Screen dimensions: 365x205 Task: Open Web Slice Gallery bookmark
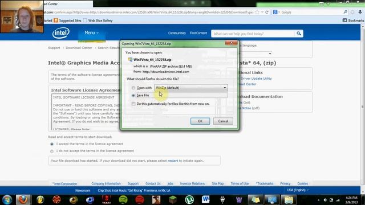pos(100,20)
